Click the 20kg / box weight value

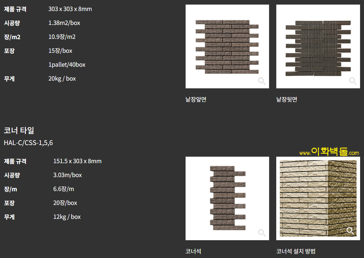62,79
